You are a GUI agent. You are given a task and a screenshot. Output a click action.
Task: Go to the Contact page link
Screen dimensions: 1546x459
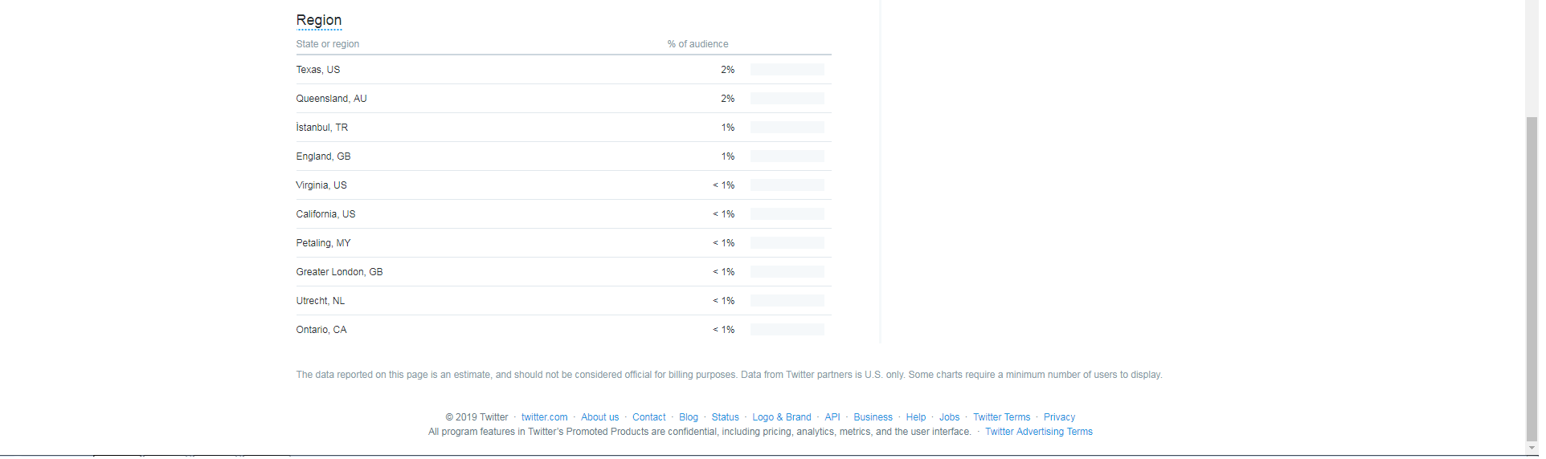(x=648, y=417)
